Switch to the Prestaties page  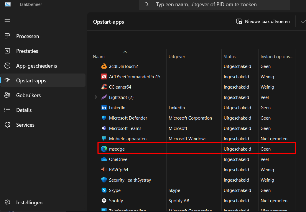(x=27, y=51)
